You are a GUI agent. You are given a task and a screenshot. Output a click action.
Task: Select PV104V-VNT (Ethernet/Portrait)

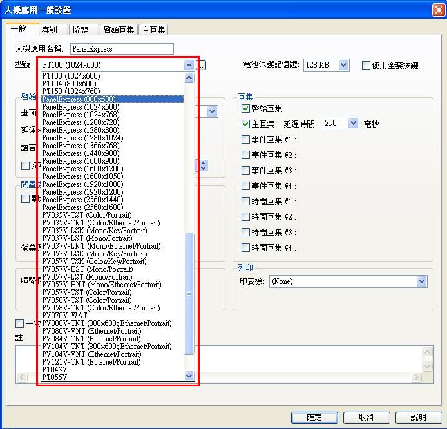[x=113, y=354]
